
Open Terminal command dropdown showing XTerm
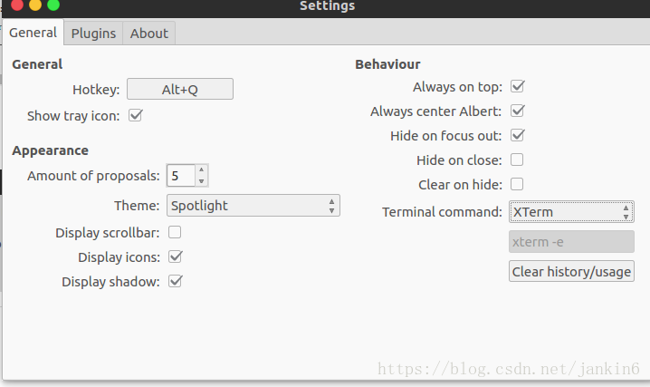coord(571,211)
